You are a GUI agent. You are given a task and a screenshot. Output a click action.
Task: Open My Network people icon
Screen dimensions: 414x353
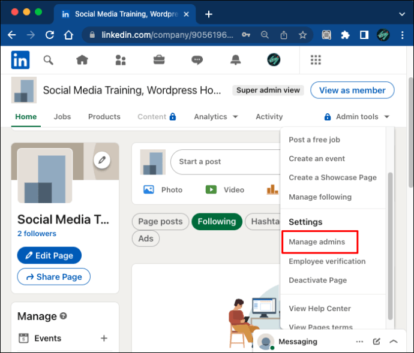pos(121,59)
